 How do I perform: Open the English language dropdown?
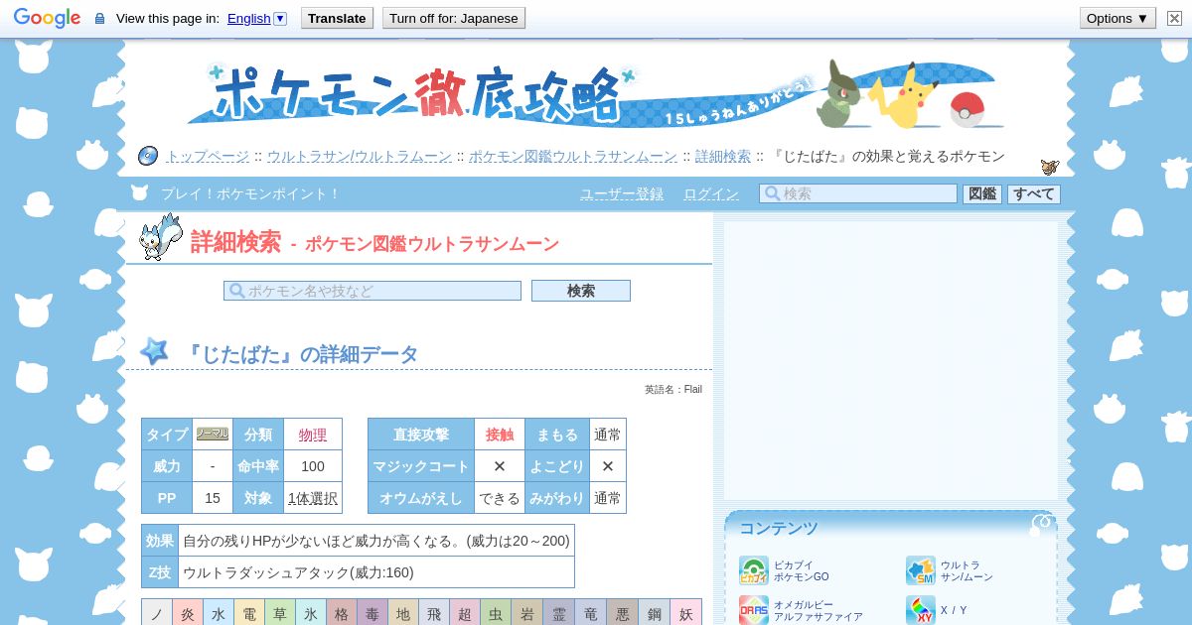256,18
